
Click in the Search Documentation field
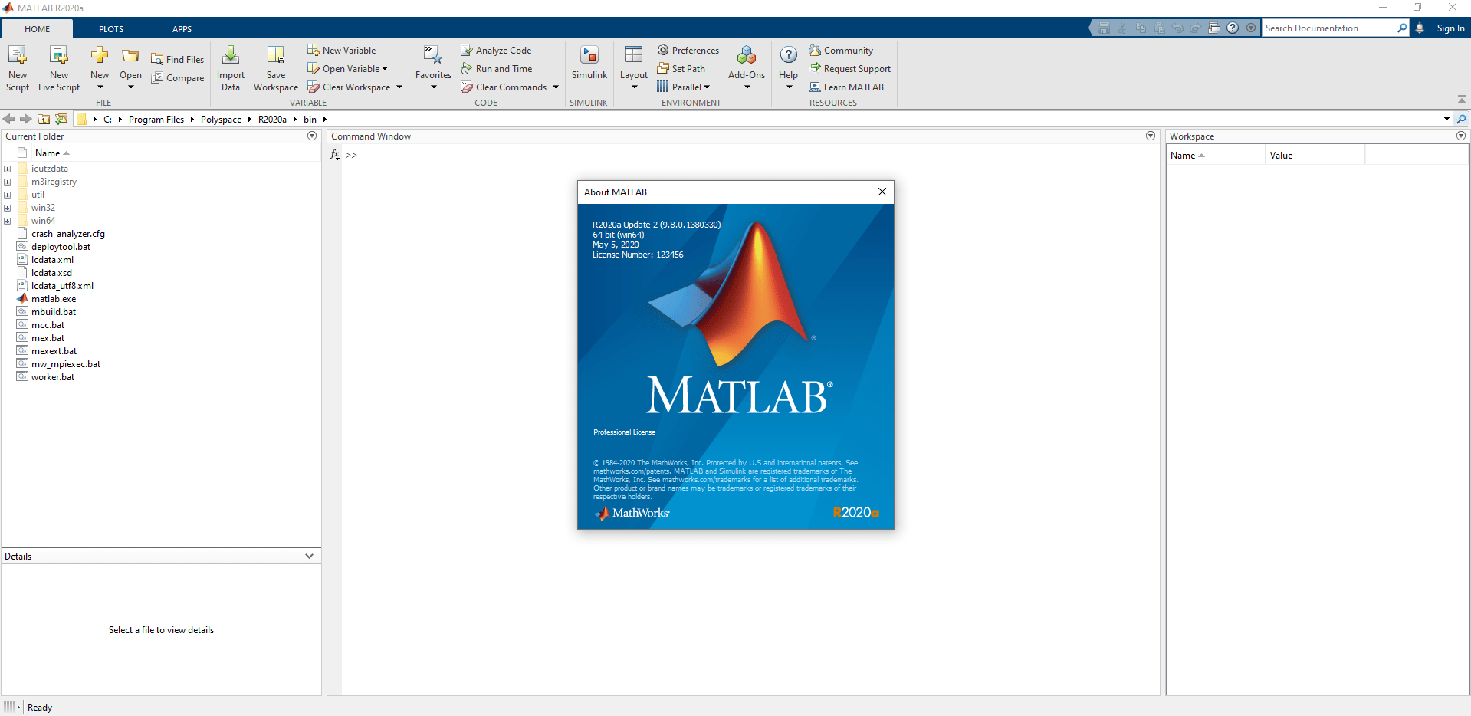[x=1334, y=28]
